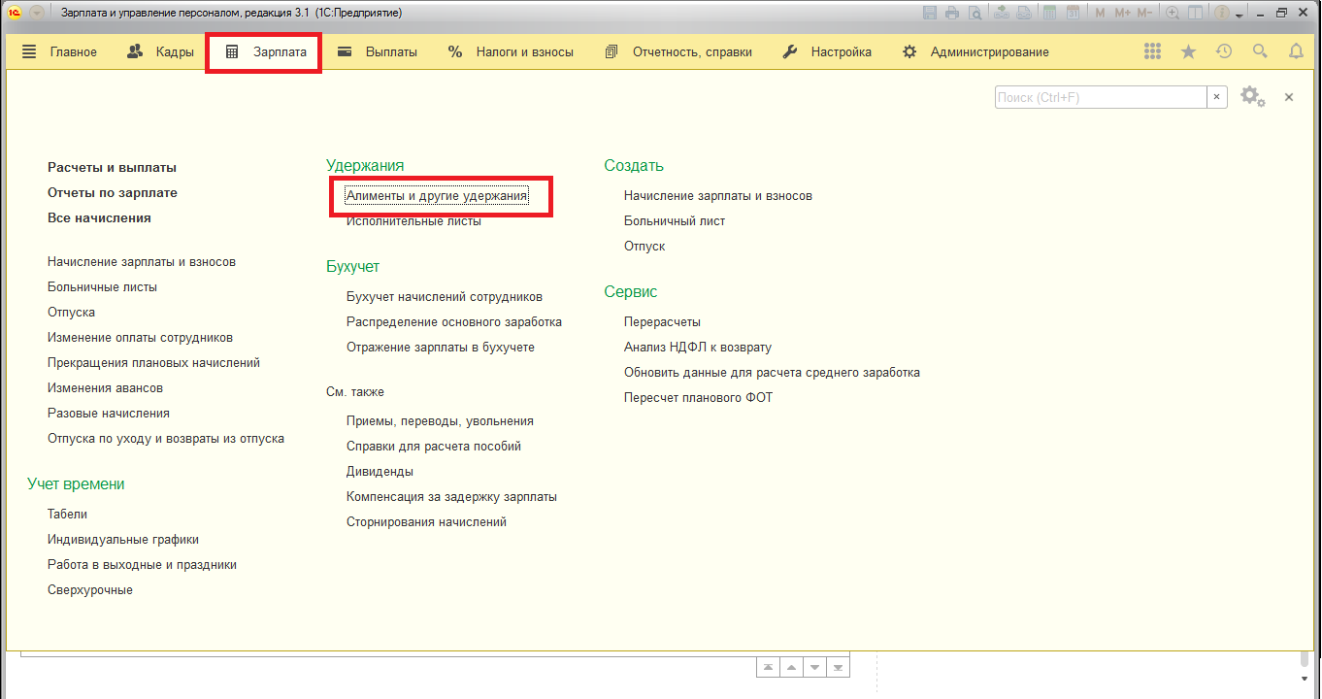Open the functions grid menu icon
1322x699 pixels.
point(1152,51)
